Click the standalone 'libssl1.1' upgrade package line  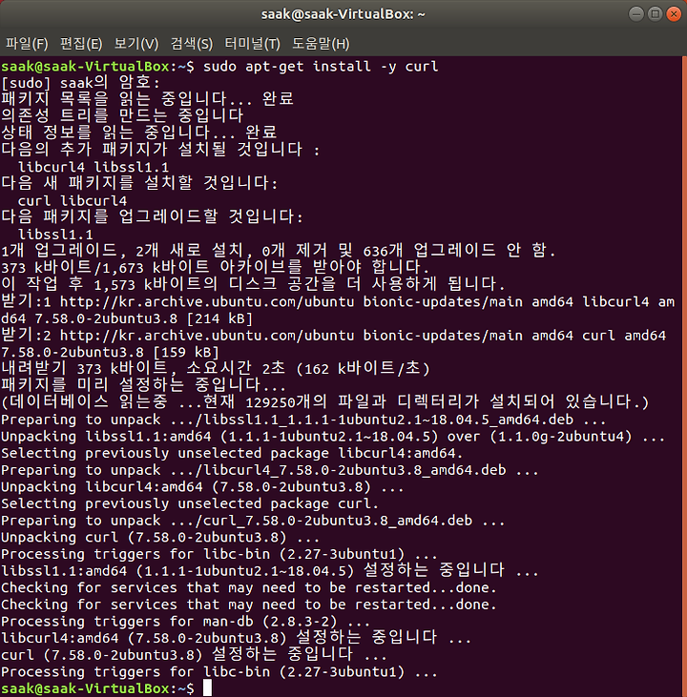[x=55, y=235]
